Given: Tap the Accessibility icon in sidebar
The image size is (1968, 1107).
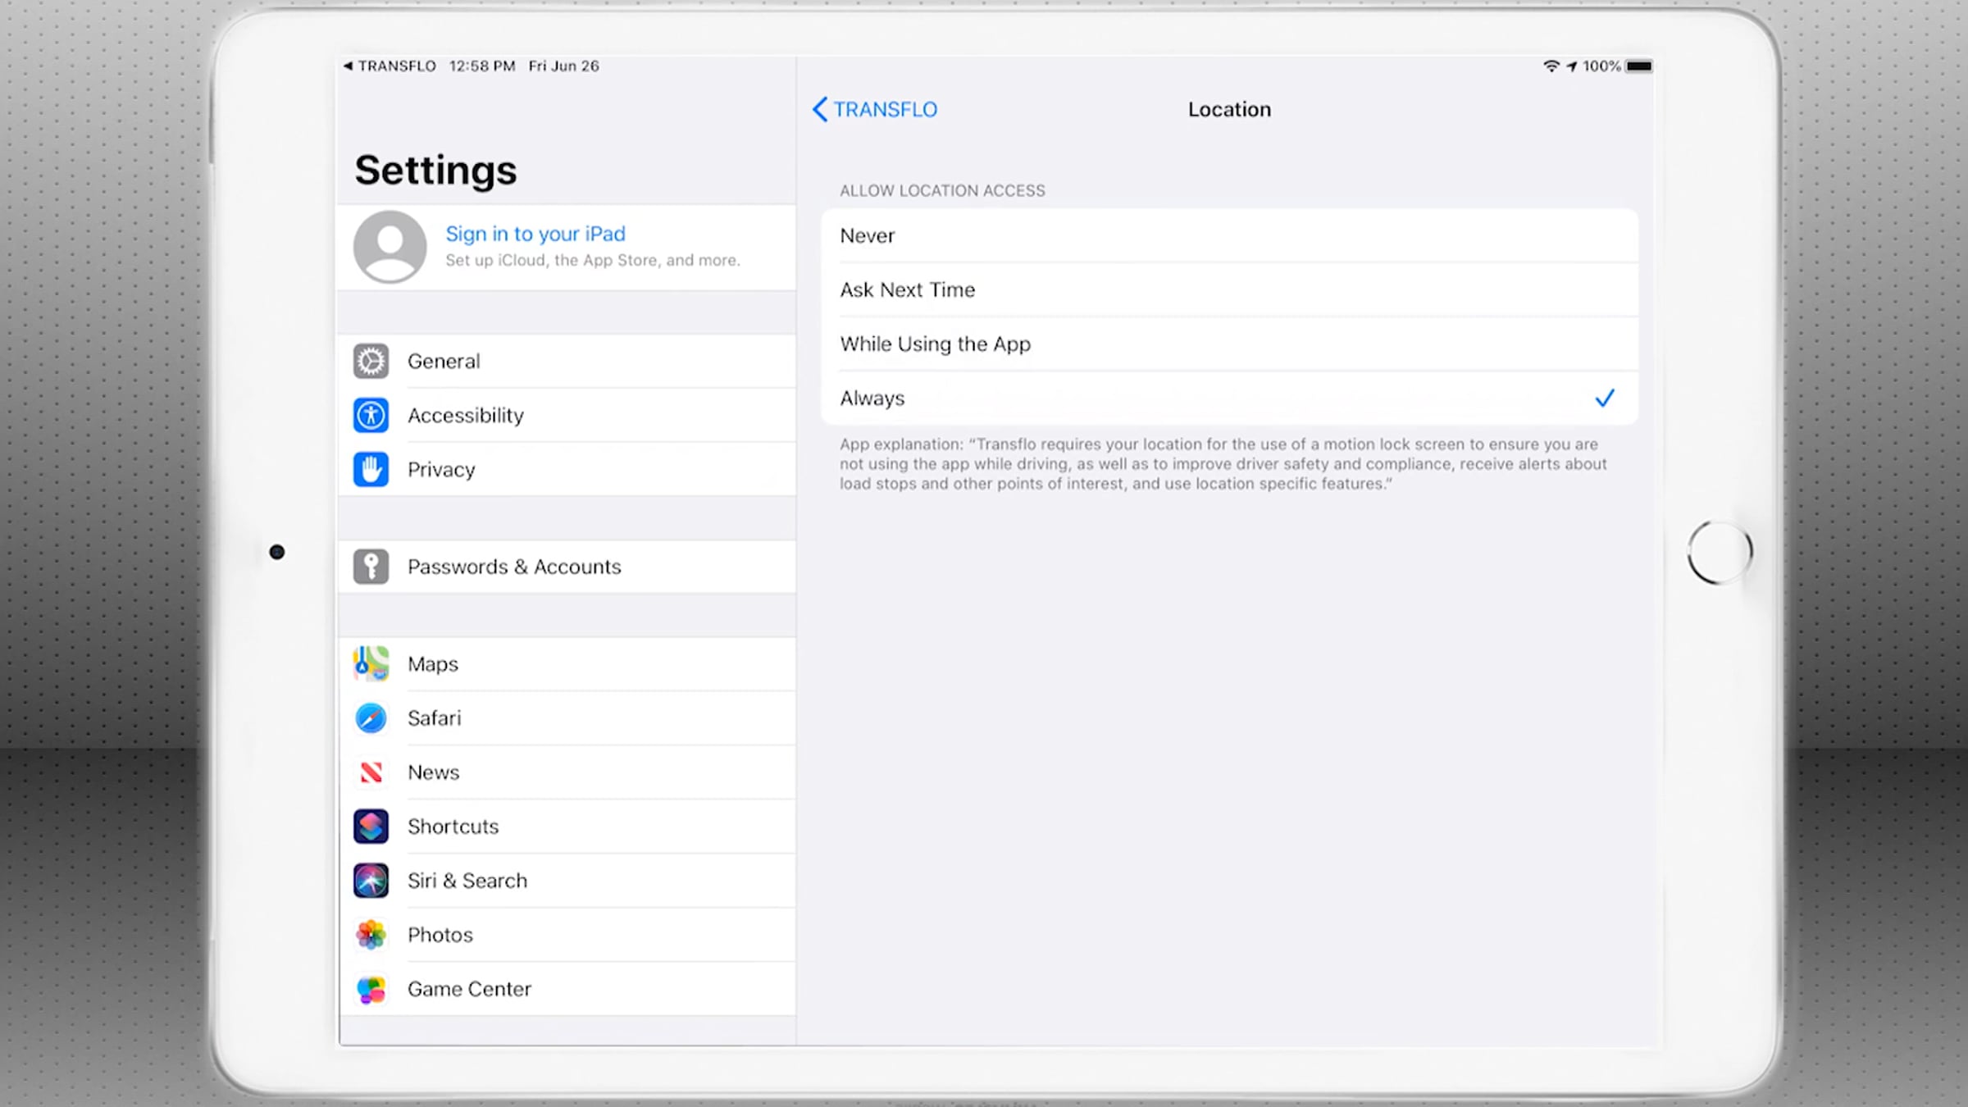Looking at the screenshot, I should [371, 416].
